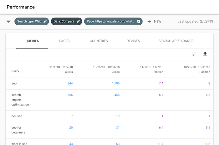This screenshot has width=219, height=145.
Task: Click the 6.5 position value
Action: pos(208,95)
